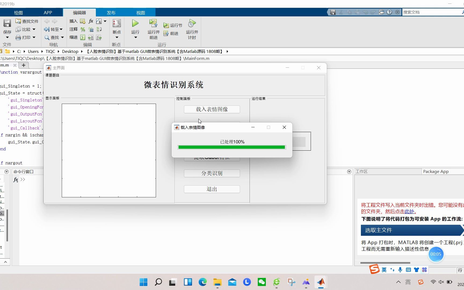Switch to the 发布 (Publish) tab
Viewport: 464px width, 290px height.
point(111,13)
